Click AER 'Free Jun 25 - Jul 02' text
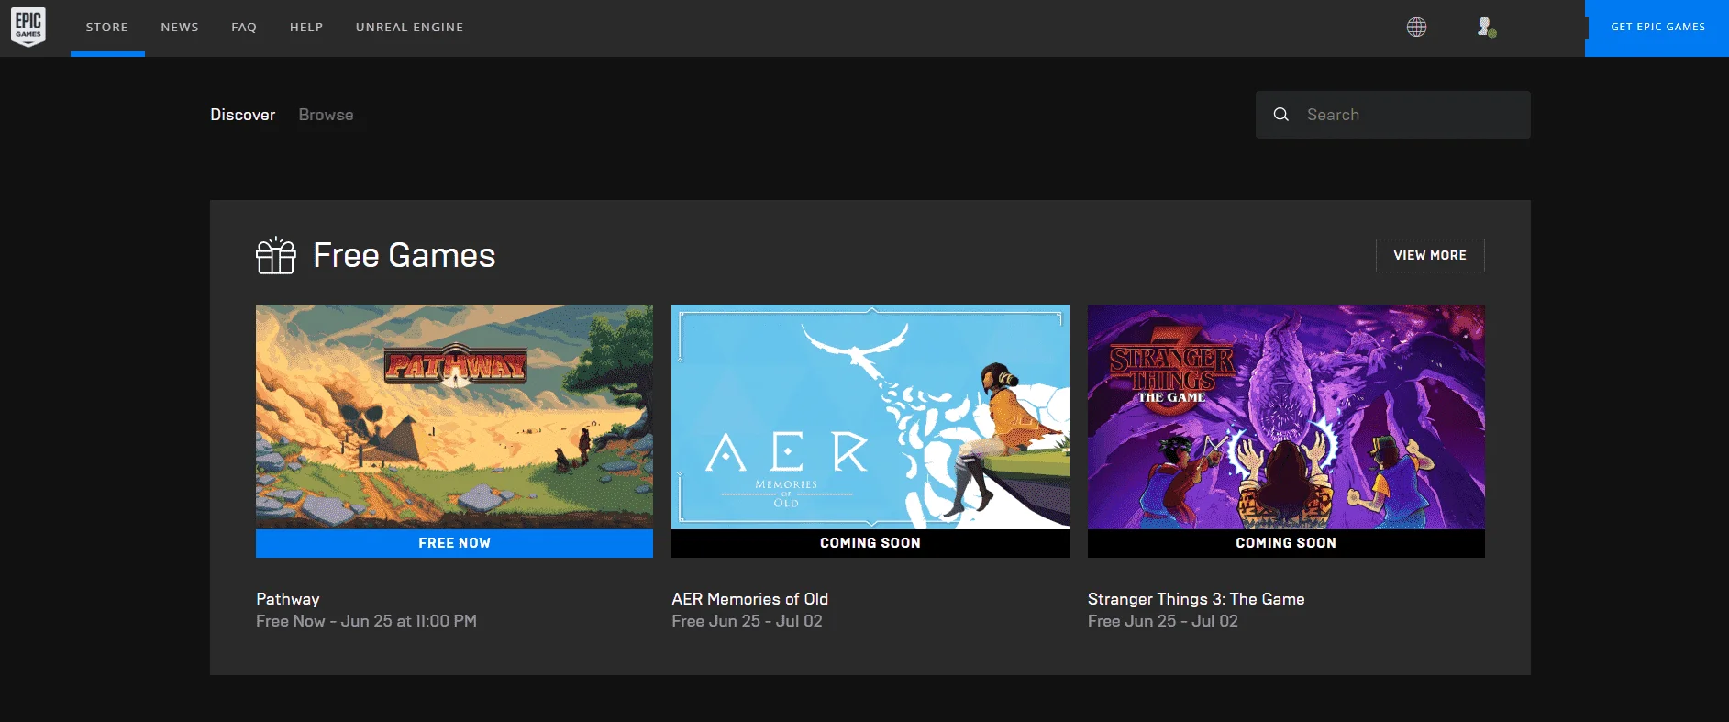 point(747,621)
